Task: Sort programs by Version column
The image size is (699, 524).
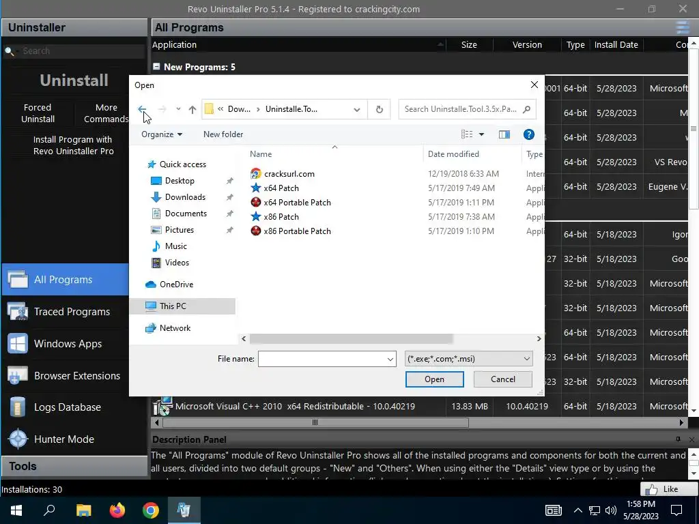Action: (527, 44)
